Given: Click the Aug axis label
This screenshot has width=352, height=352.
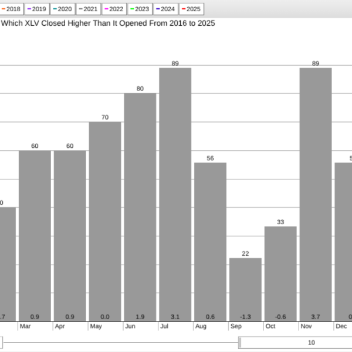Looking at the screenshot, I should tap(201, 326).
